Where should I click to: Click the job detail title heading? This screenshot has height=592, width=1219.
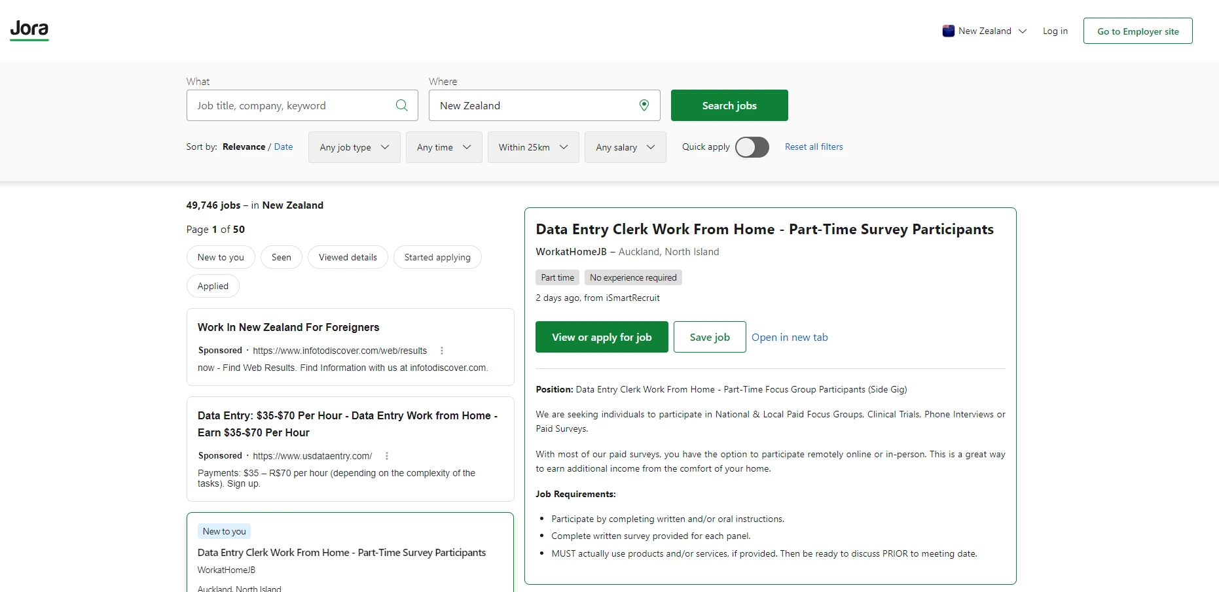click(765, 229)
